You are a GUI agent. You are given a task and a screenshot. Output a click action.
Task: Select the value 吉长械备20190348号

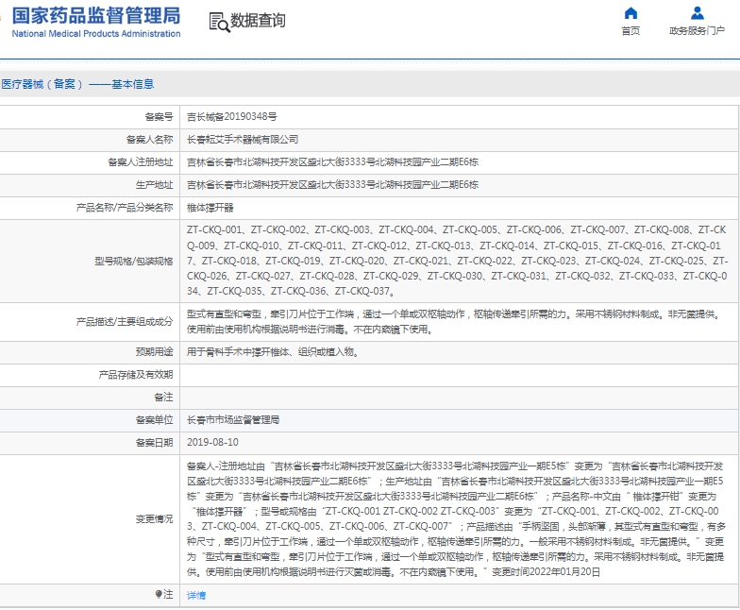pos(232,117)
